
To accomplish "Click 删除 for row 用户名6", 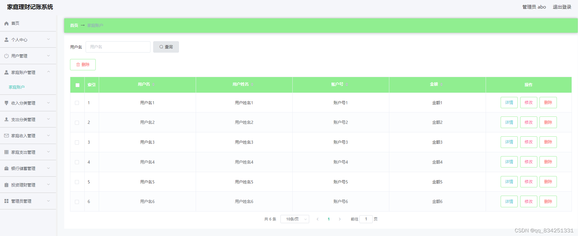I will [x=548, y=201].
